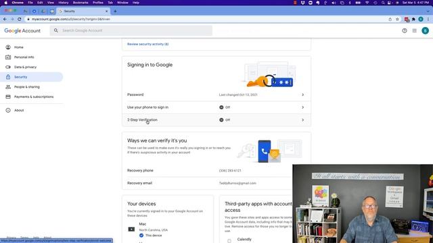This screenshot has height=243, width=433.
Task: Open the Edit menu
Action: tap(40, 3)
